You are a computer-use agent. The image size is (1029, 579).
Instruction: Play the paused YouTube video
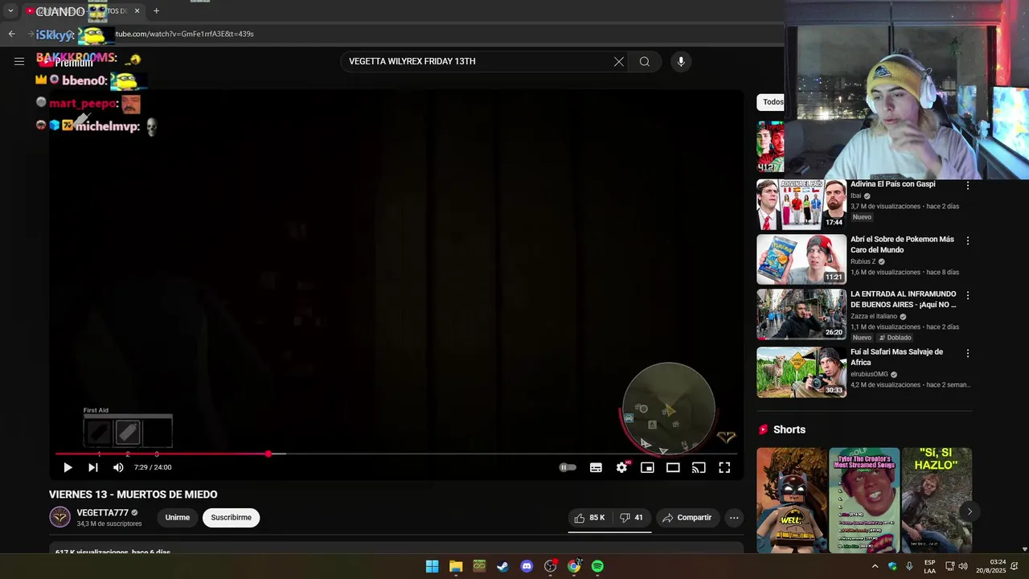(68, 467)
